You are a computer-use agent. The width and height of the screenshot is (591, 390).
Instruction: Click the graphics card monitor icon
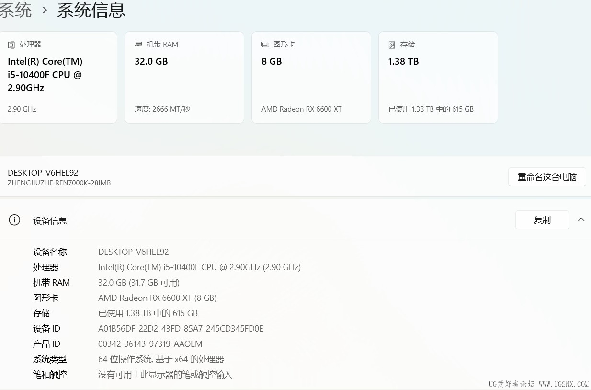point(265,45)
